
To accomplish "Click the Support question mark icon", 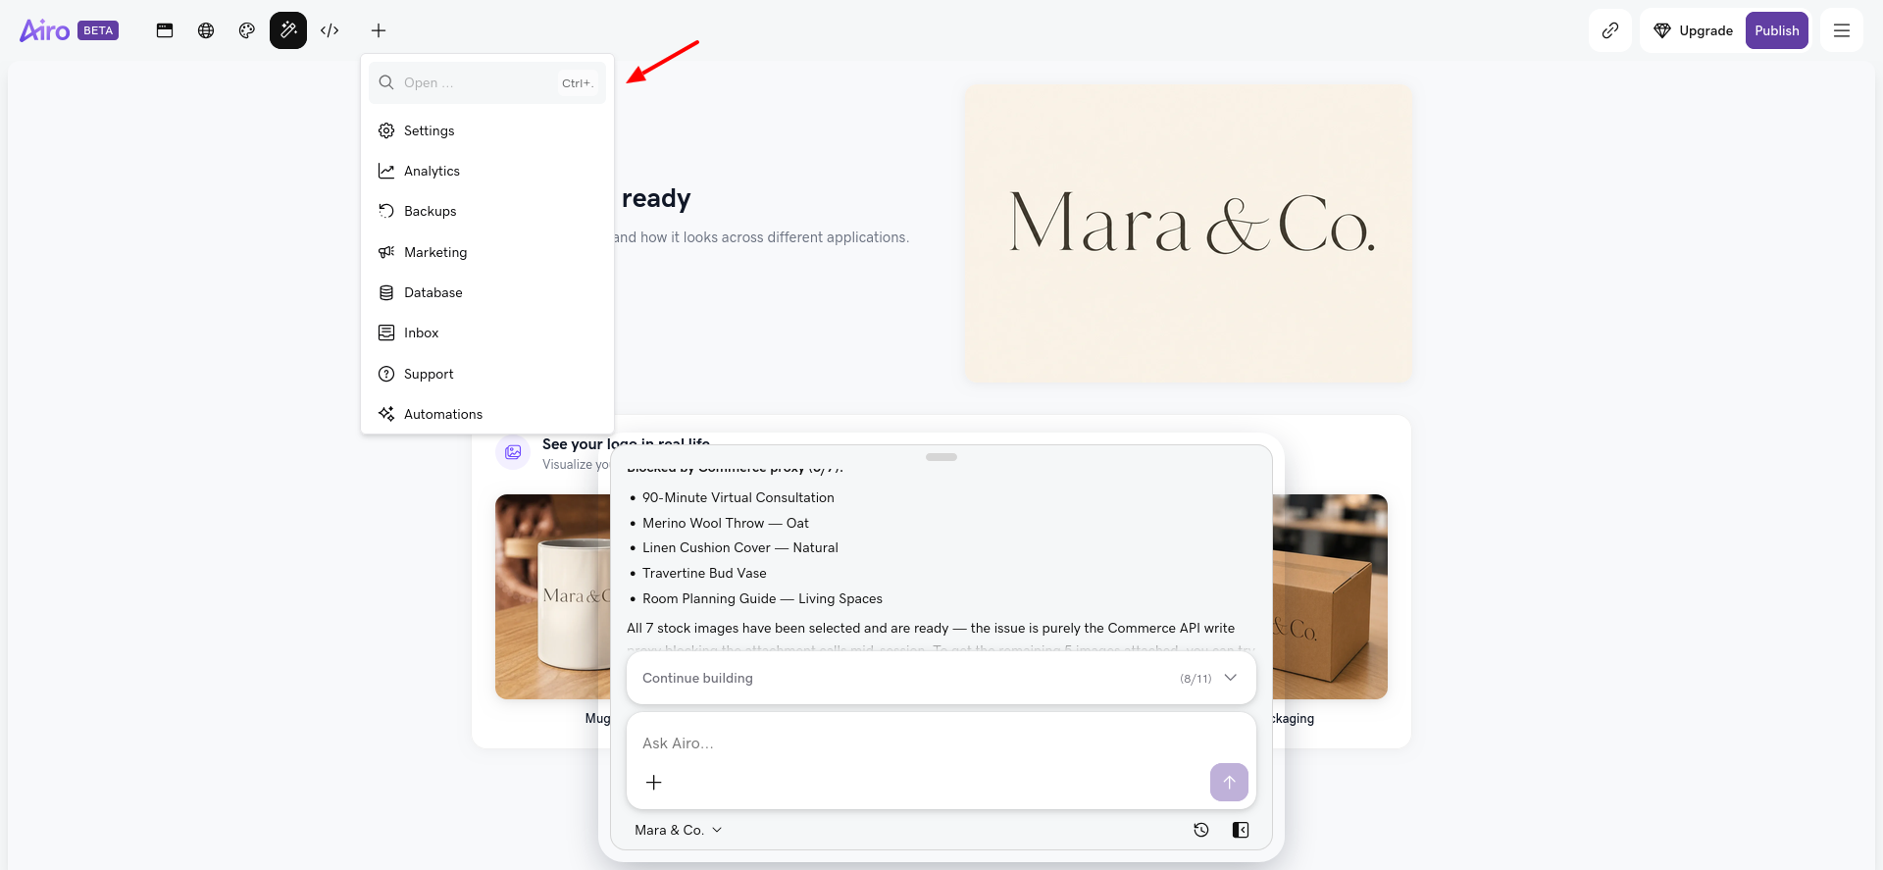I will tap(386, 374).
